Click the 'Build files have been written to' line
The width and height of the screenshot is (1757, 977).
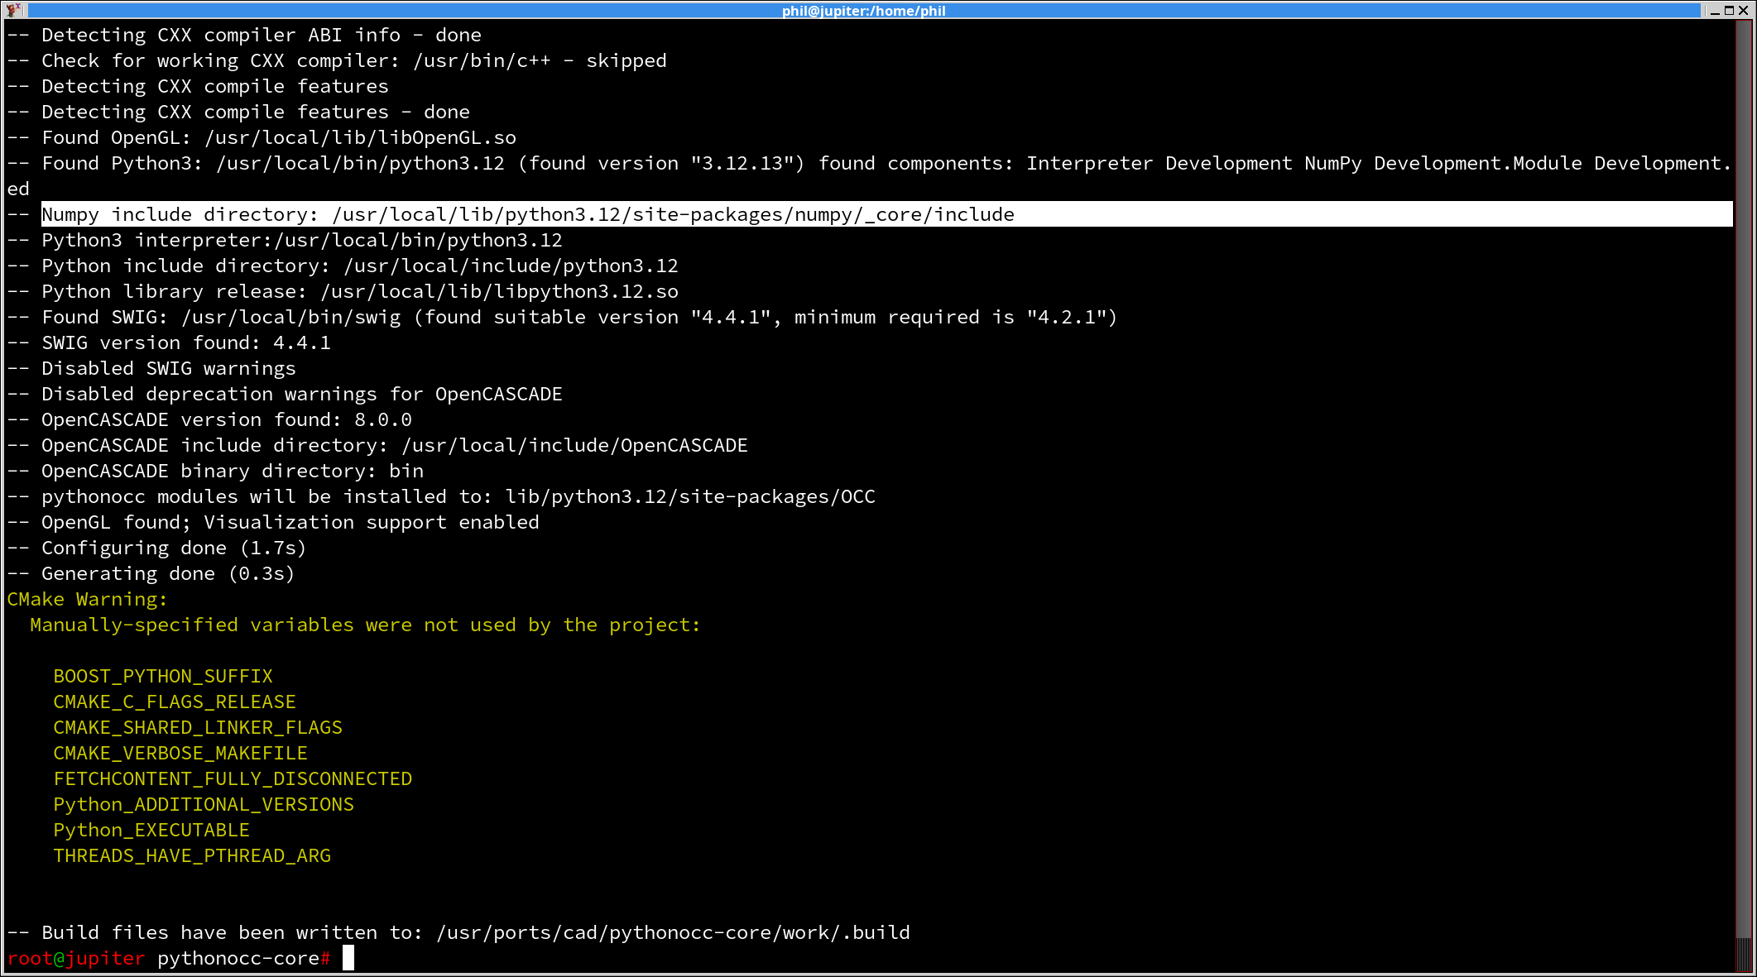click(x=458, y=932)
